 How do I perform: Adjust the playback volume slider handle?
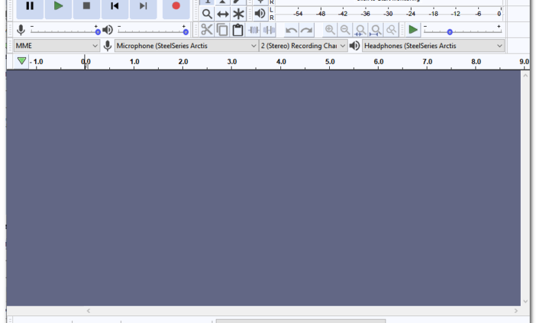186,32
